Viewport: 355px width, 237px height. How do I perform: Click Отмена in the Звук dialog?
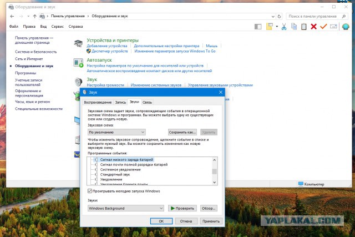click(x=186, y=221)
